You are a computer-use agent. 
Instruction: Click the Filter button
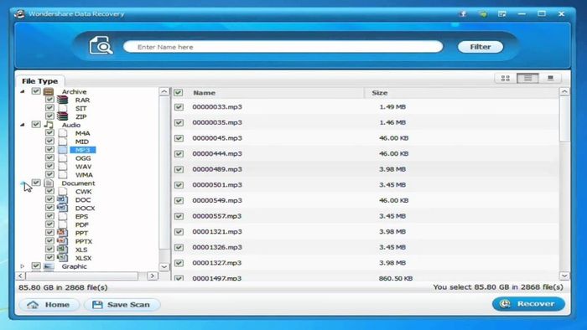pyautogui.click(x=481, y=47)
